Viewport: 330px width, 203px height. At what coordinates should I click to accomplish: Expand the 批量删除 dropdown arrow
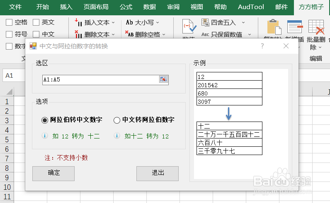[320, 48]
